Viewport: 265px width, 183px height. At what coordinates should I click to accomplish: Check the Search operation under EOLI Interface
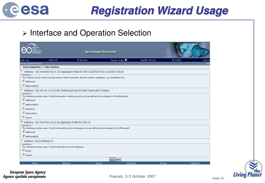(x=24, y=150)
